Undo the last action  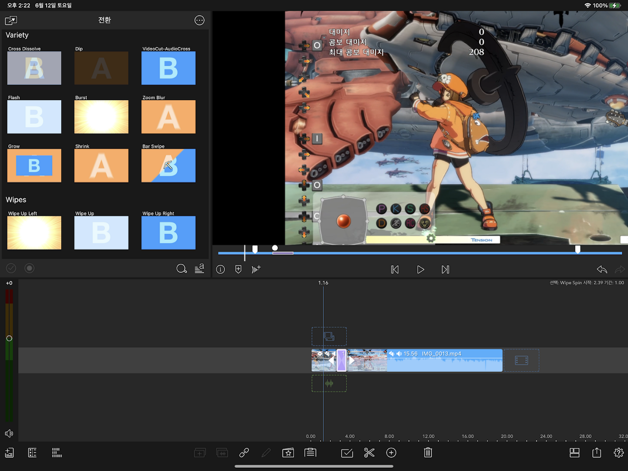602,269
